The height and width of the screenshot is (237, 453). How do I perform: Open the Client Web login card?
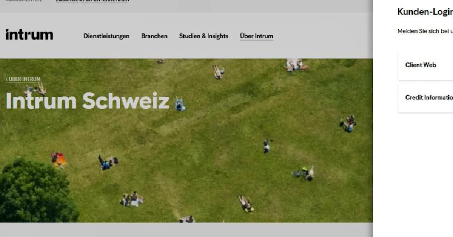click(x=425, y=65)
